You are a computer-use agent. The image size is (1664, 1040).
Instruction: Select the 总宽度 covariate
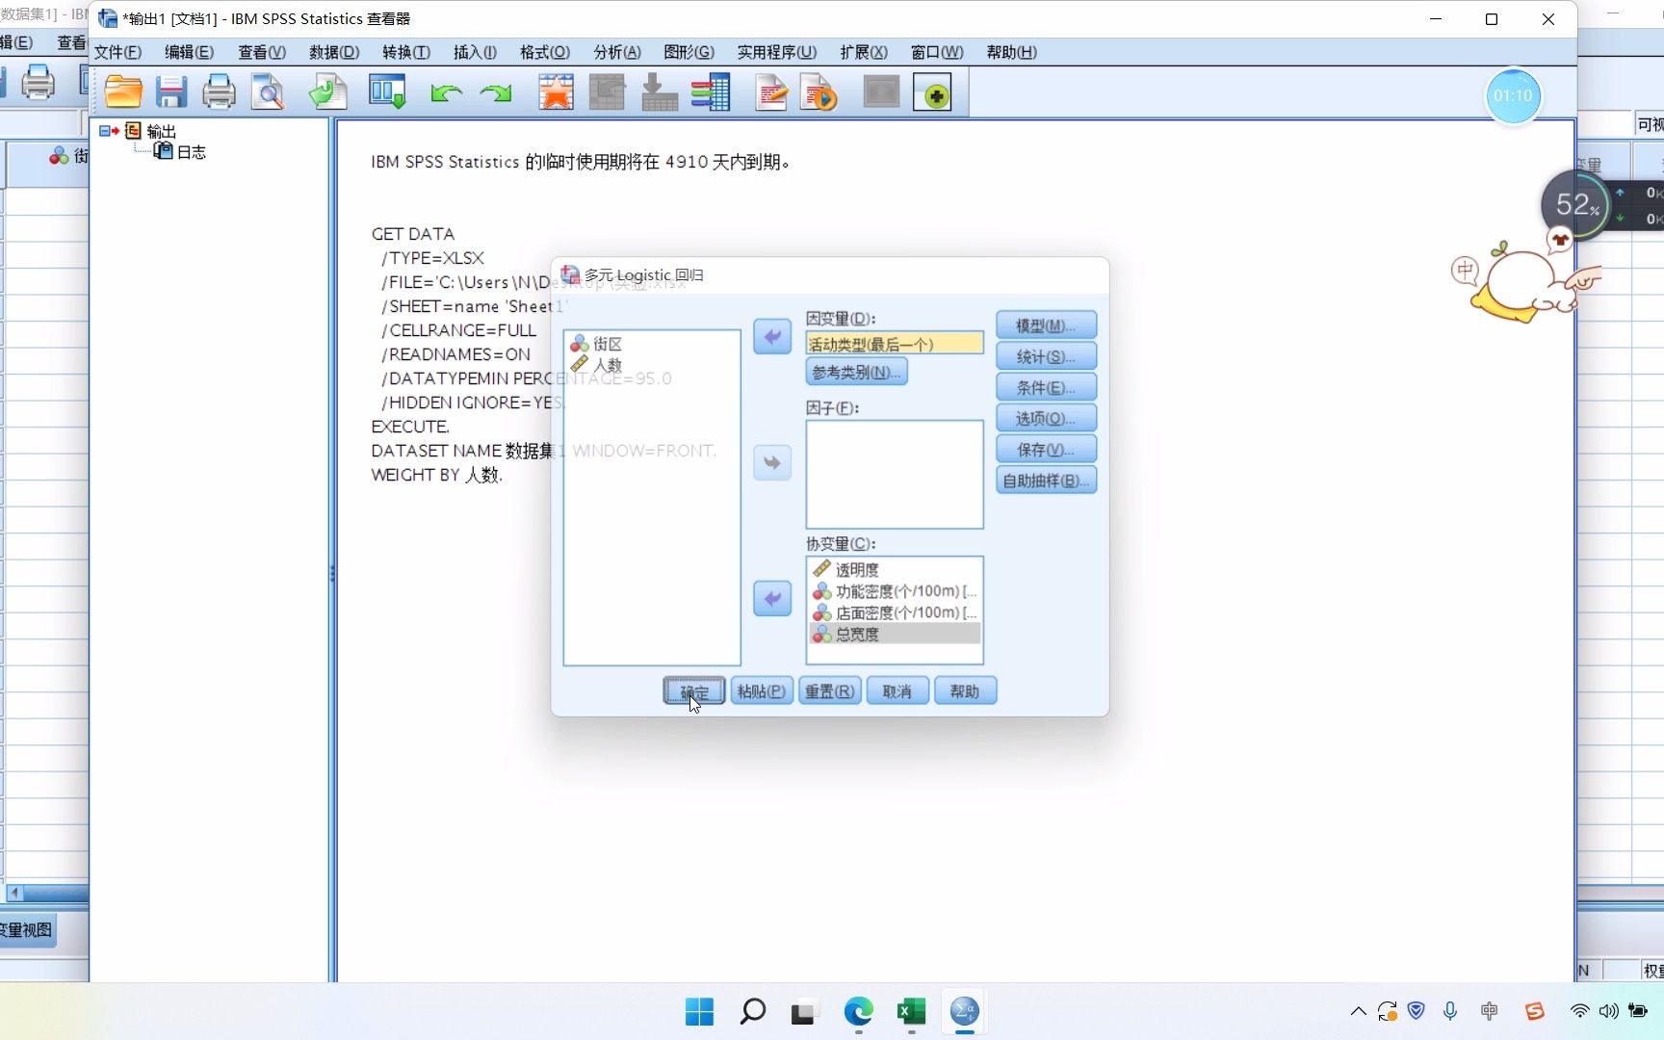856,635
